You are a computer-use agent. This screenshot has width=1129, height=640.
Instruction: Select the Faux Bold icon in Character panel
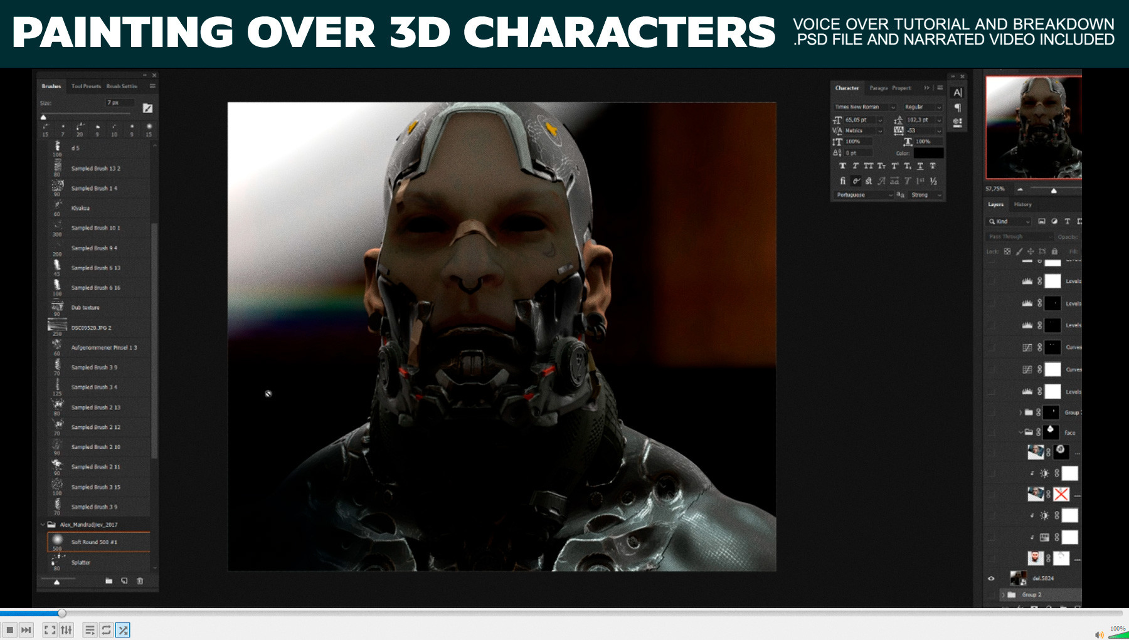coord(843,166)
